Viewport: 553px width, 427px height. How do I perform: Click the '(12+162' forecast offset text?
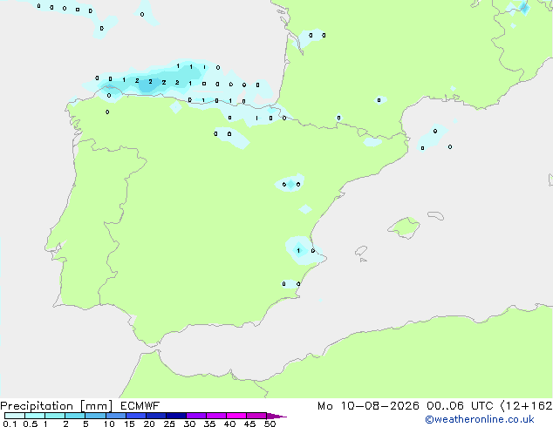tap(526, 406)
